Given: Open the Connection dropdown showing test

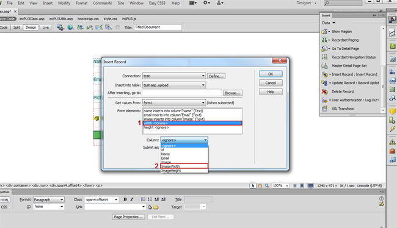Looking at the screenshot, I should tap(174, 76).
